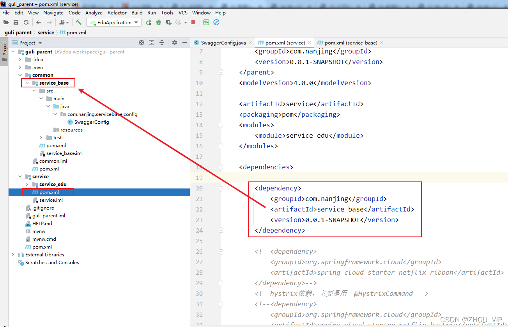Open the Analyze menu

[94, 12]
